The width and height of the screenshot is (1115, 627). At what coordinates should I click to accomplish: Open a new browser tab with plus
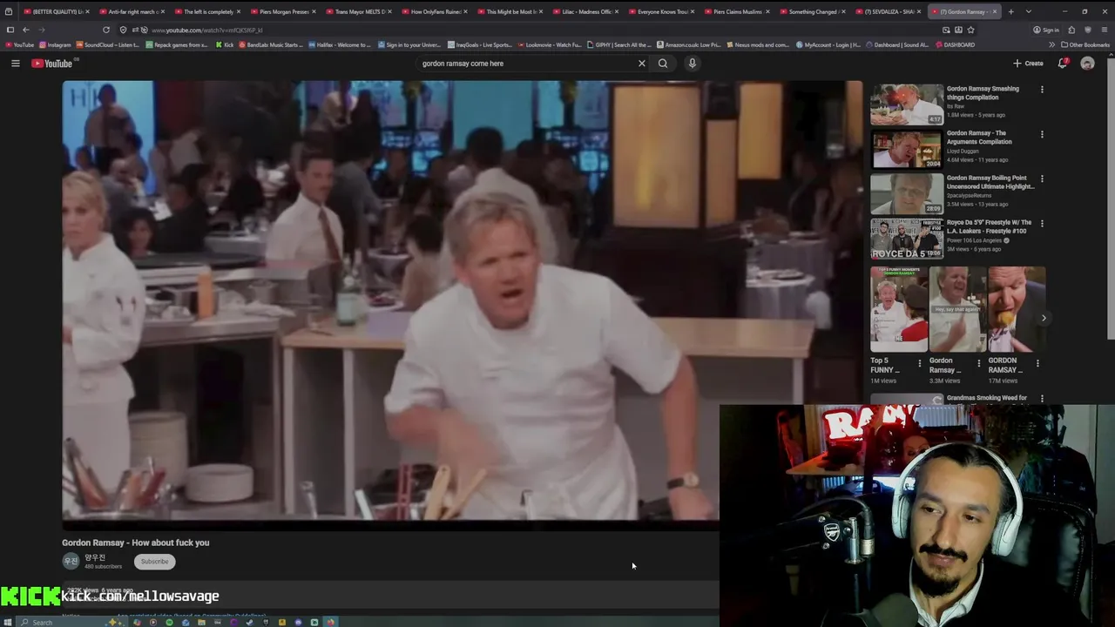pos(1010,11)
